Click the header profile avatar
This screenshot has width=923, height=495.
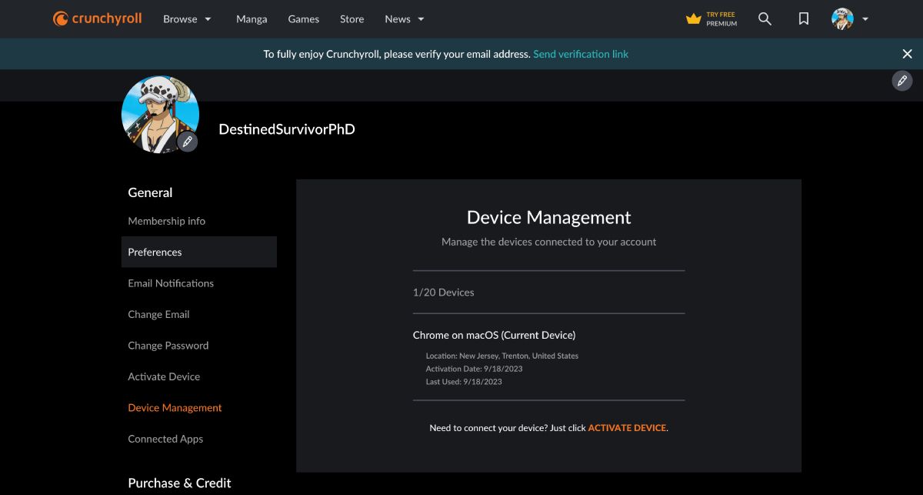click(x=842, y=18)
